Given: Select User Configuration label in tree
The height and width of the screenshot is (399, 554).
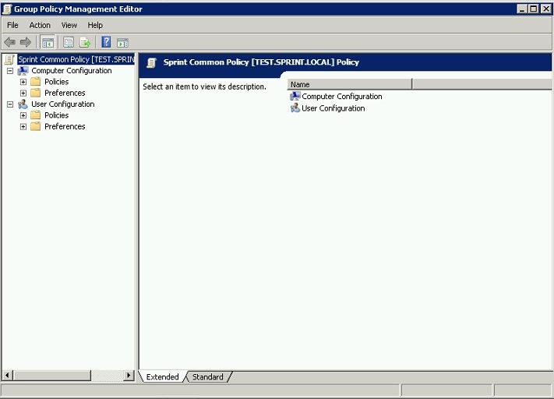Looking at the screenshot, I should [63, 104].
